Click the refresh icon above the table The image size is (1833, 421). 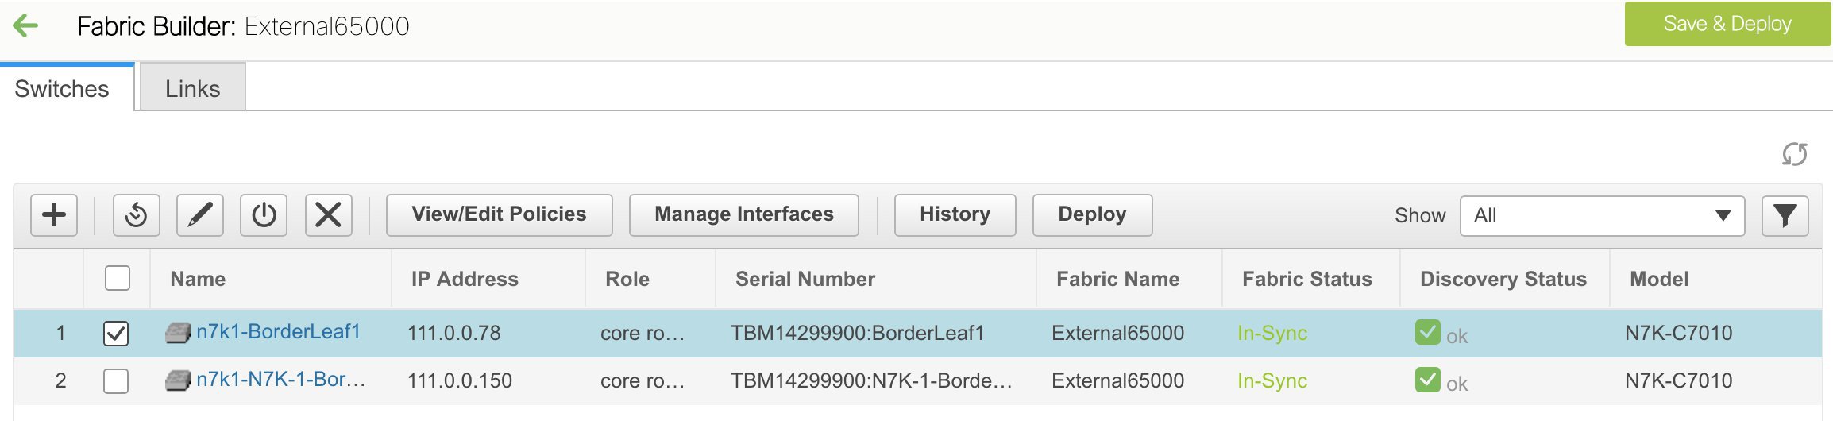(1794, 154)
